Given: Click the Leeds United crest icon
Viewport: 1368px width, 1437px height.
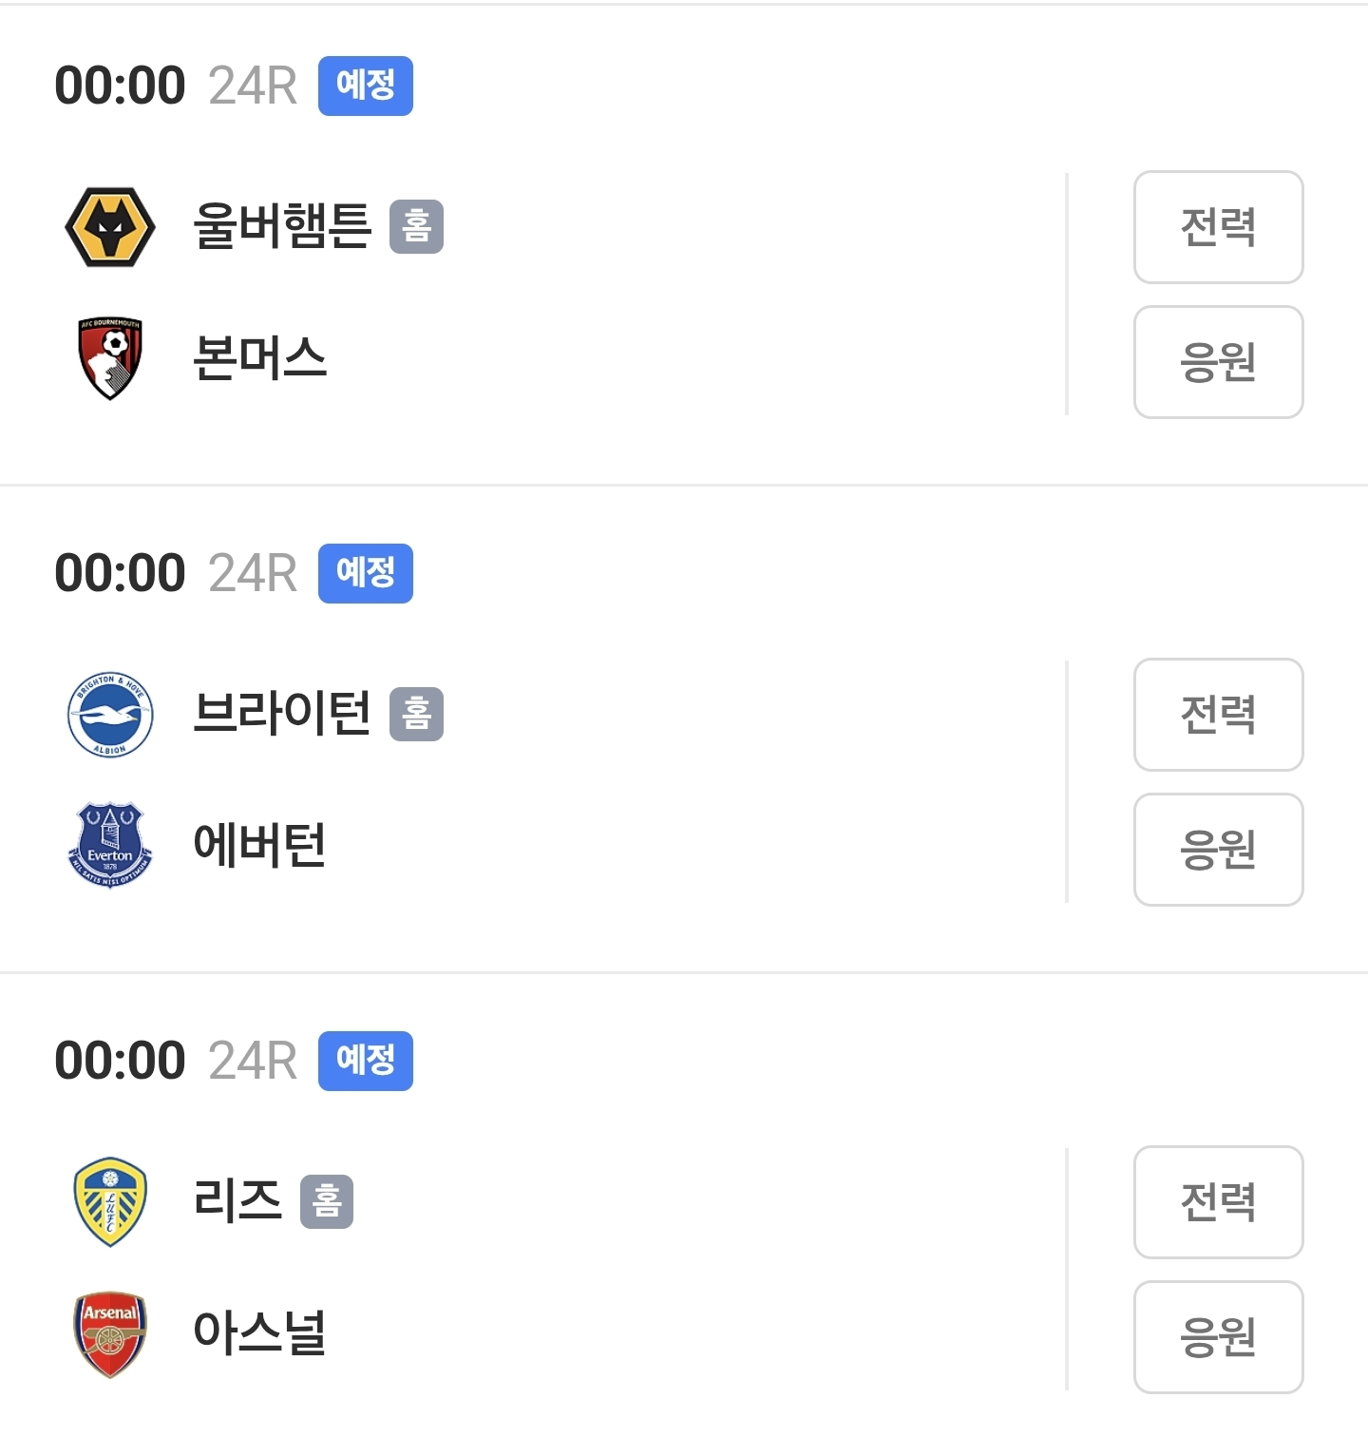Looking at the screenshot, I should pyautogui.click(x=110, y=1201).
